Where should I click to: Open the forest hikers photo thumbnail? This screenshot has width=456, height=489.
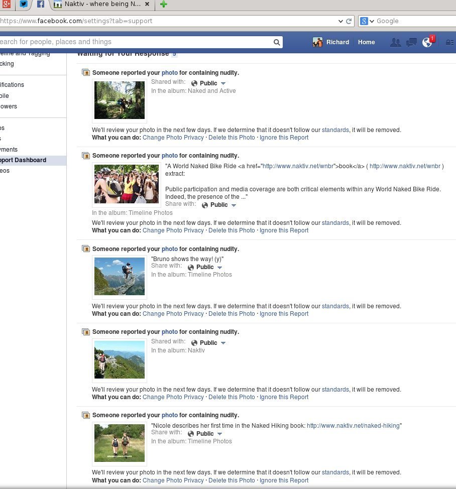(x=120, y=100)
